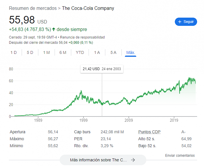Click Enviar comentarios feedback link
The image size is (204, 166).
click(x=180, y=156)
